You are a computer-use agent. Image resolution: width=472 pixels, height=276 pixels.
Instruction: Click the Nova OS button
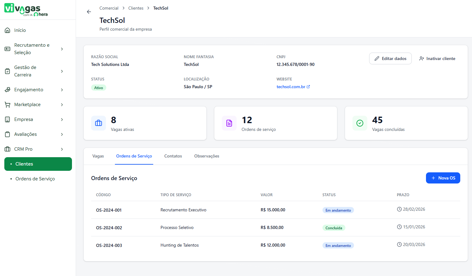pos(443,178)
